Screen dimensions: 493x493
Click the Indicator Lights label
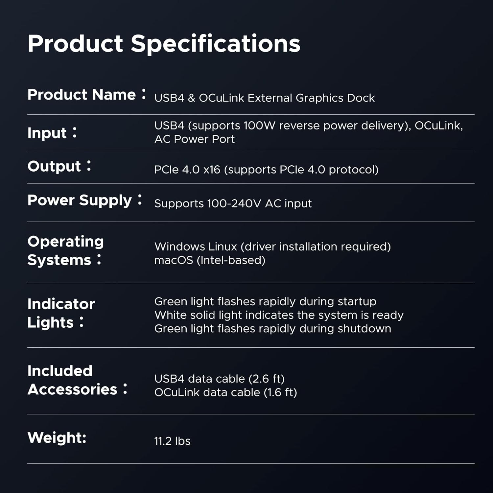click(x=61, y=313)
